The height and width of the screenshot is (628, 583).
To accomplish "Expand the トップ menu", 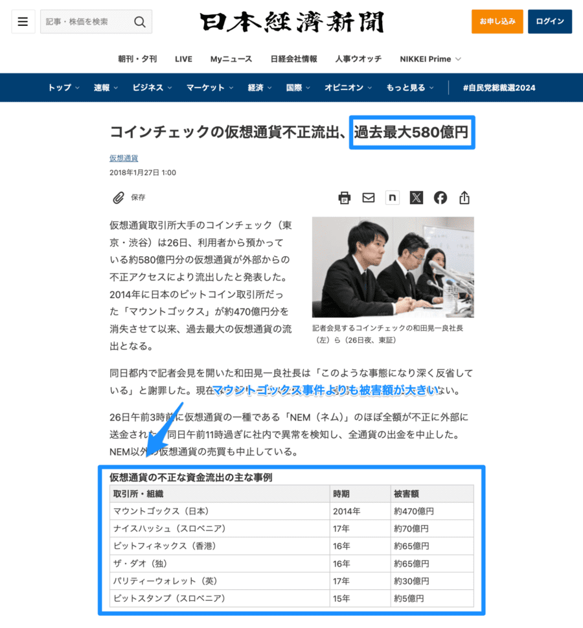I will (63, 87).
